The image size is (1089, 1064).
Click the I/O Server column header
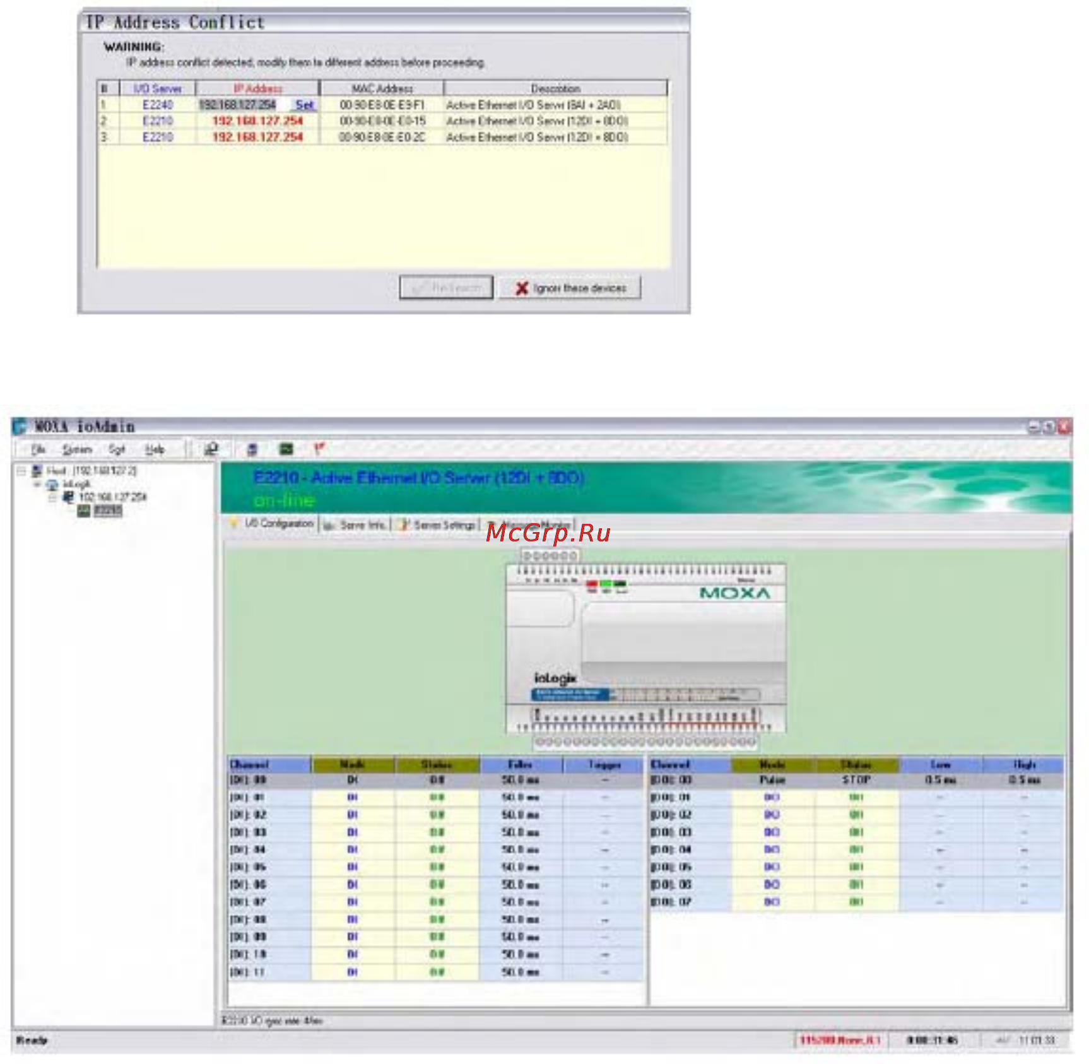[157, 88]
